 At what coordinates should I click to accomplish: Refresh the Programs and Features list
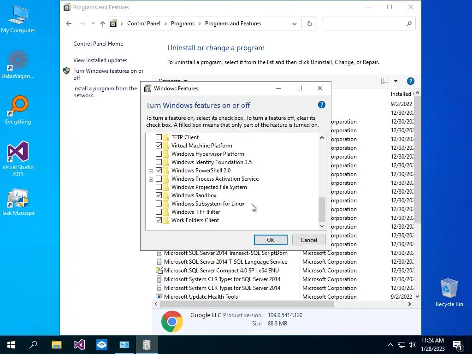coord(309,24)
